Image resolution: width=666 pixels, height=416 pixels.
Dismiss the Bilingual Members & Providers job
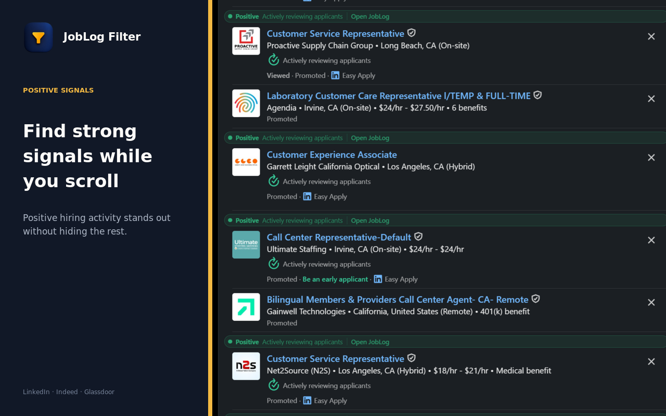651,303
